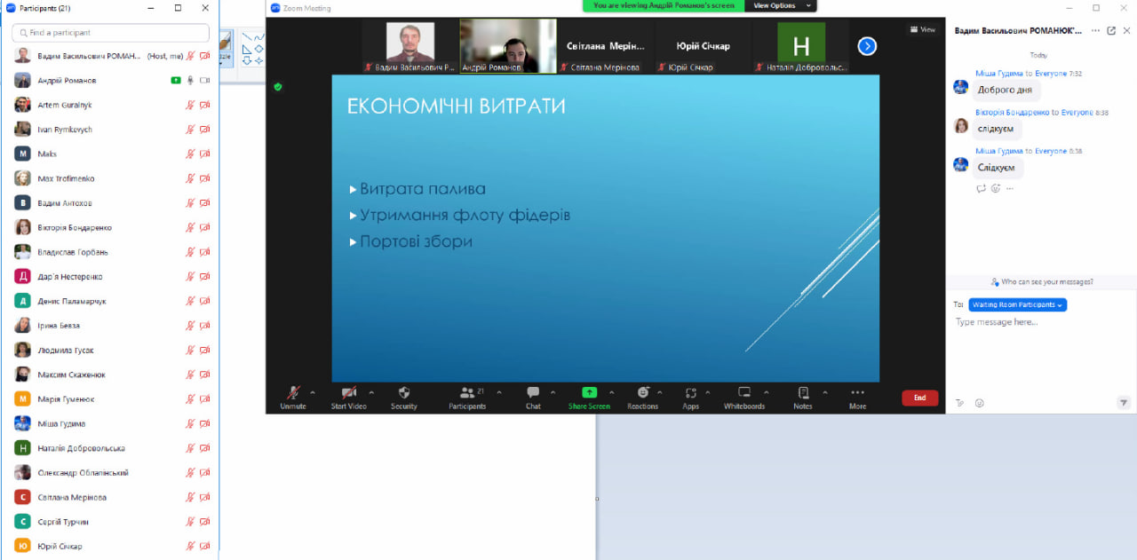
Task: Unmute your microphone
Action: [292, 392]
